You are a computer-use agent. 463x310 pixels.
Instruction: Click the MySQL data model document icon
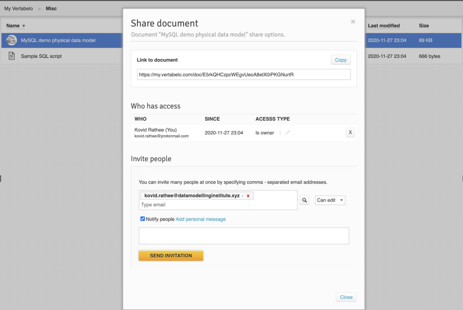12,40
